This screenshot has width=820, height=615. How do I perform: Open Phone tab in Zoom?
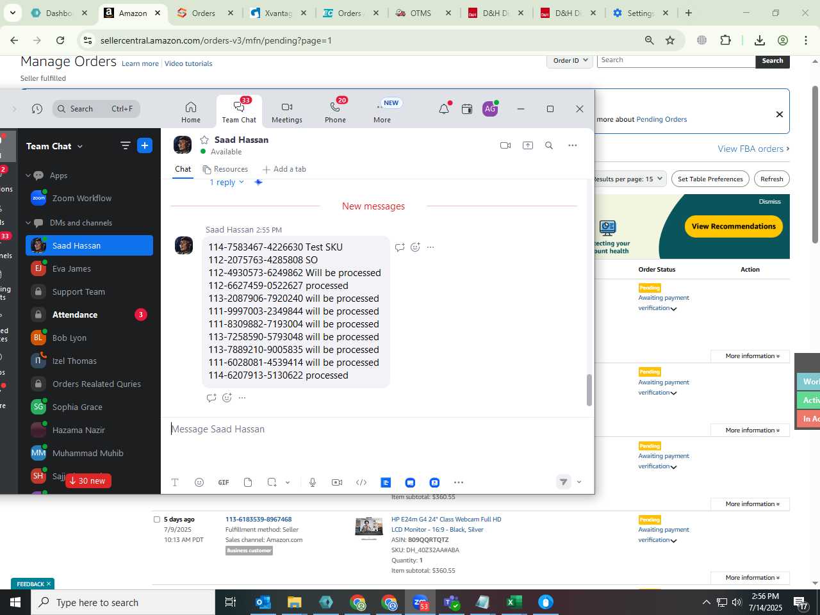[x=335, y=111]
